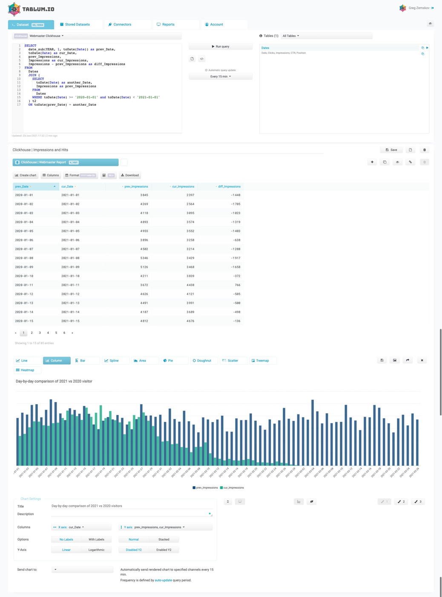
Task: Open the Y axis columns dropdown
Action: point(165,527)
